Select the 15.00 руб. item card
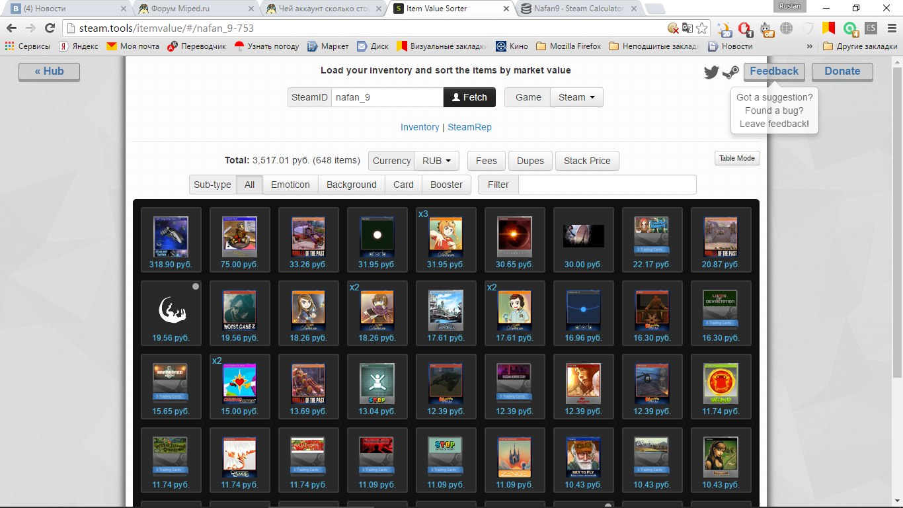Screen dimensions: 903x508 240,386
